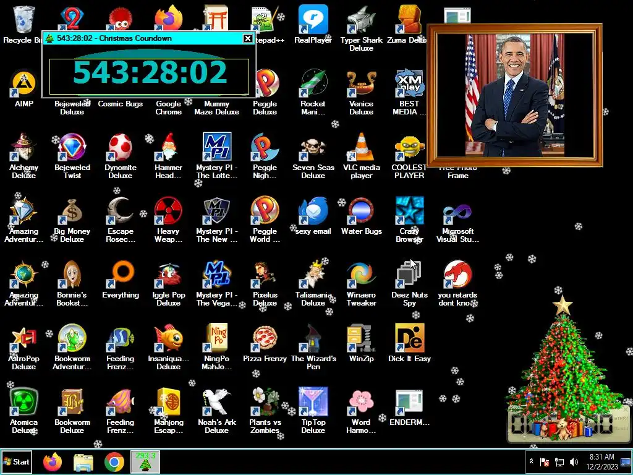This screenshot has width=633, height=475.
Task: Open the Recycle Bin desktop icon
Action: [23, 19]
